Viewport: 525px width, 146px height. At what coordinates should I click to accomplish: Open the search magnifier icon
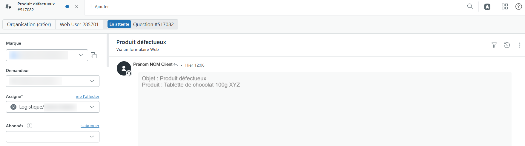click(470, 7)
